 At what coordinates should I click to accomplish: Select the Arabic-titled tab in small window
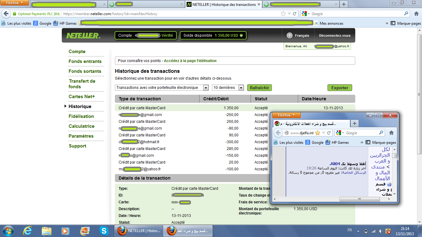tap(311, 123)
